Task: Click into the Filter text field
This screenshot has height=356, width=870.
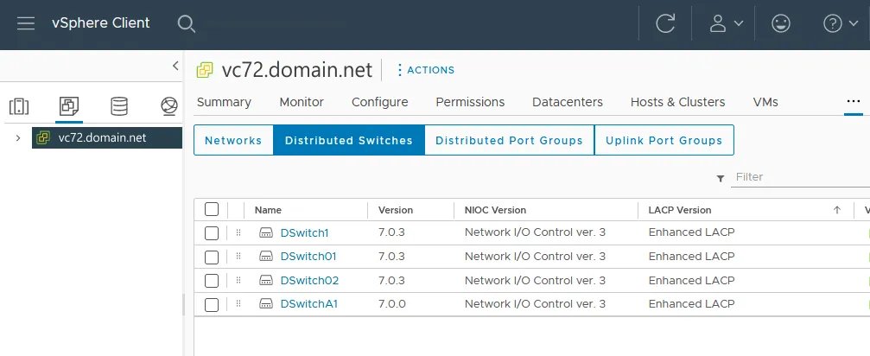Action: pyautogui.click(x=799, y=177)
